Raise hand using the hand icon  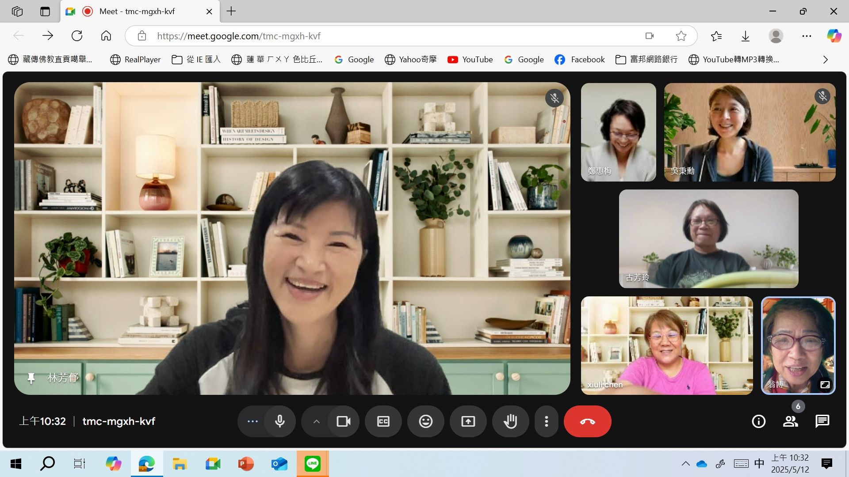coord(510,421)
